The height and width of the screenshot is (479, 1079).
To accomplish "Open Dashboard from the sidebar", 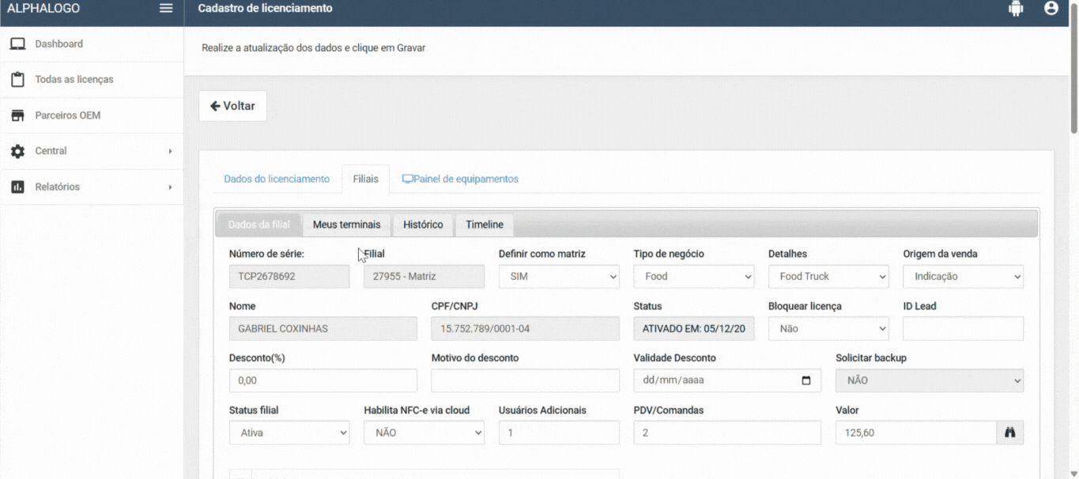I will [x=58, y=44].
